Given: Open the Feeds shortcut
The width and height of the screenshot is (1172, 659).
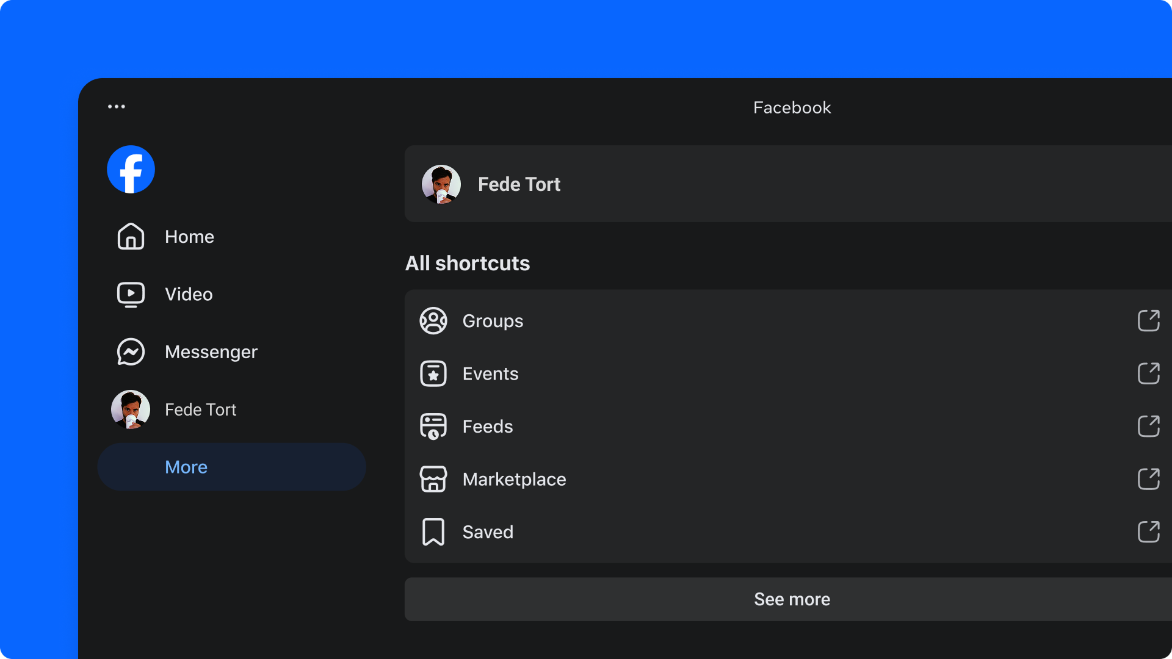Looking at the screenshot, I should [x=788, y=427].
